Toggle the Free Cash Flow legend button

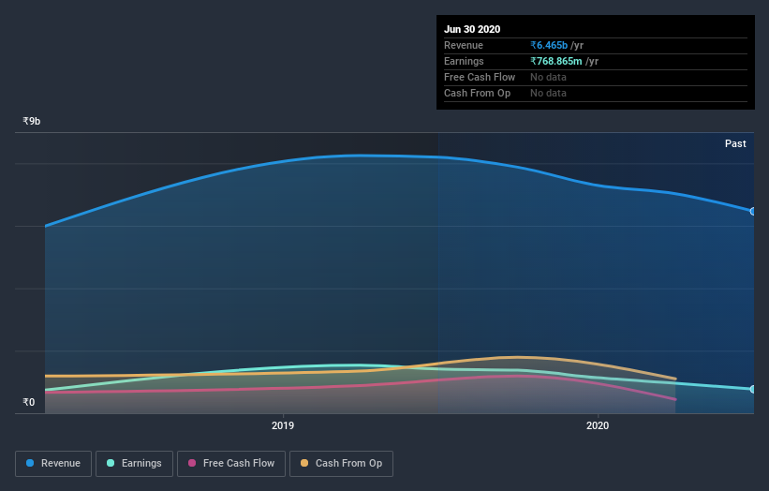(231, 464)
